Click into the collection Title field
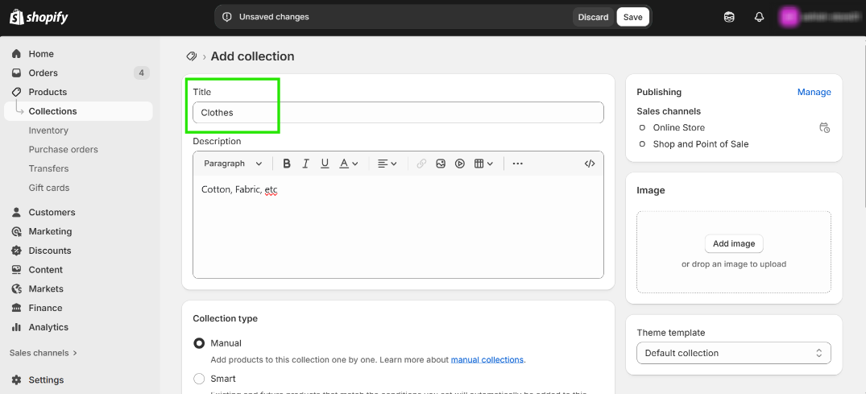866x394 pixels. pyautogui.click(x=398, y=113)
